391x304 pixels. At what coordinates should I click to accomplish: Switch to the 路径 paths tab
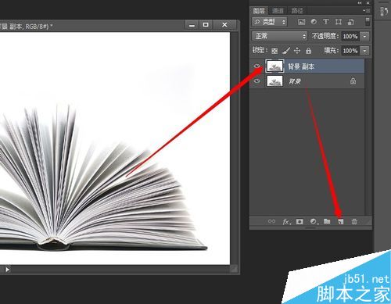pyautogui.click(x=297, y=11)
